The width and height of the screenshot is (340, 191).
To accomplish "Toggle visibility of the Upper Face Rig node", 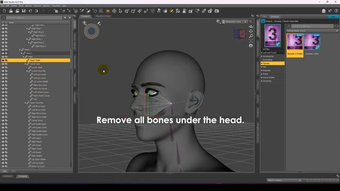I will tap(3, 102).
